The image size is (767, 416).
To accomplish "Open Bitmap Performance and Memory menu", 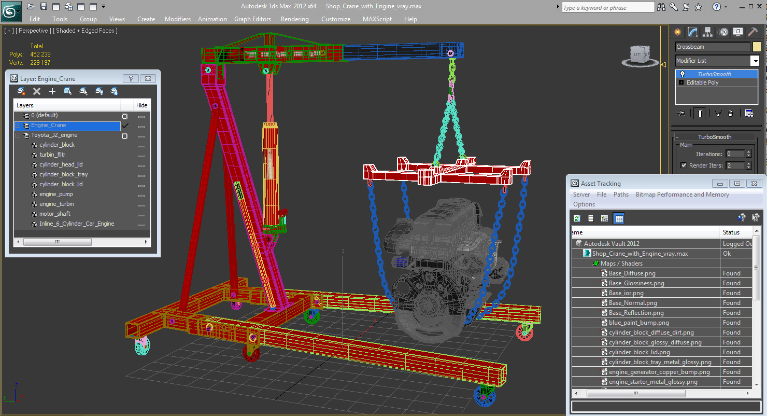I will click(682, 195).
